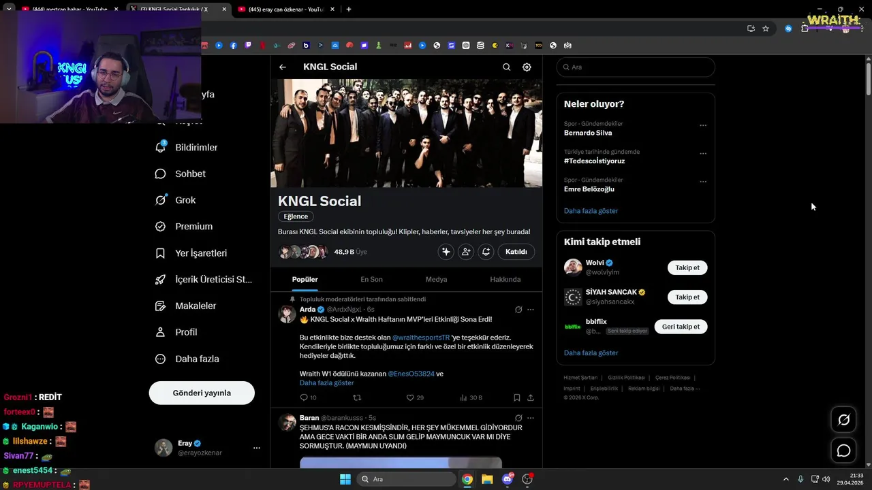This screenshot has height=490, width=872.
Task: Bookmark this page with Chrome star icon
Action: click(766, 29)
